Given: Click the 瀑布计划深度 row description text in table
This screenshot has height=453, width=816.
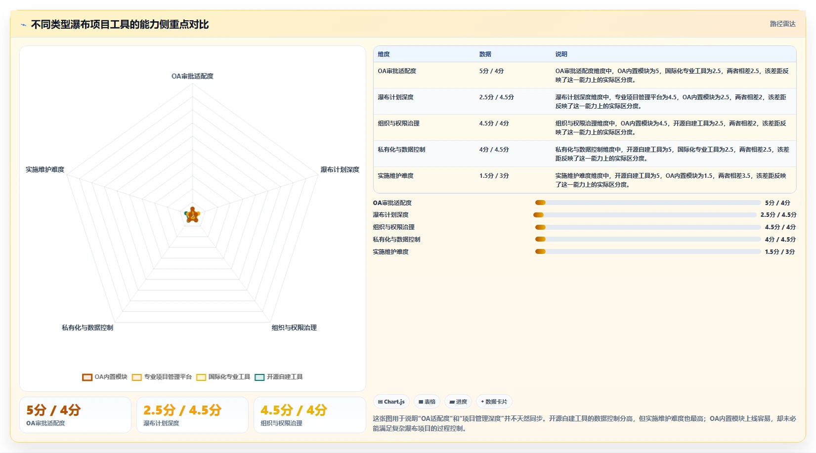Looking at the screenshot, I should tap(671, 102).
